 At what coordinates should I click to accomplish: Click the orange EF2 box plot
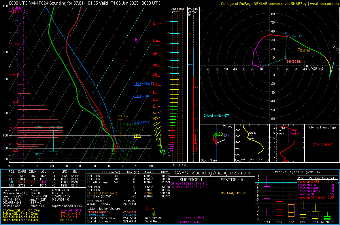pyautogui.click(x=291, y=211)
